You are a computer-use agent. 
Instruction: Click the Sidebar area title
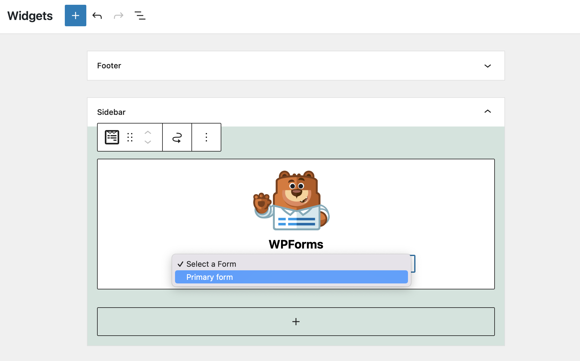[111, 112]
